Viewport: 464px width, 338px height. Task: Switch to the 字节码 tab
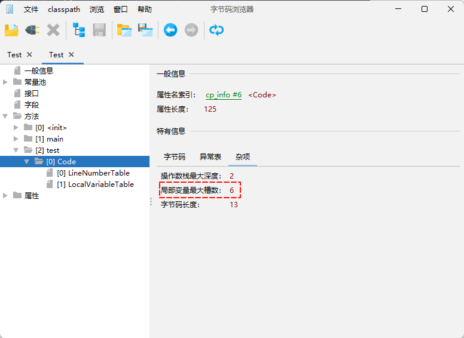pyautogui.click(x=175, y=157)
